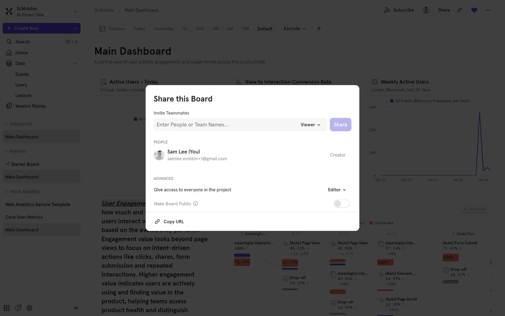Select the 30D date range tab

click(199, 29)
